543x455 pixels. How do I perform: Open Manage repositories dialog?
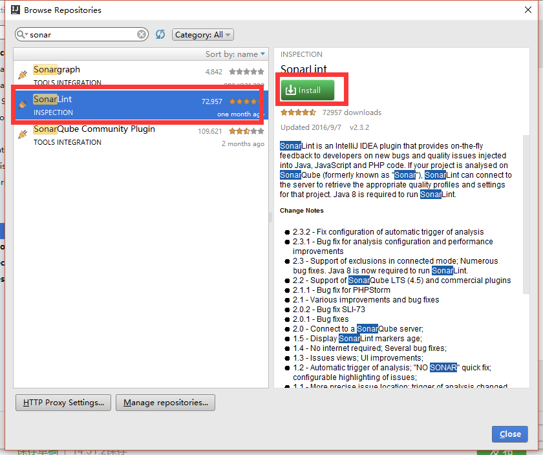point(165,403)
